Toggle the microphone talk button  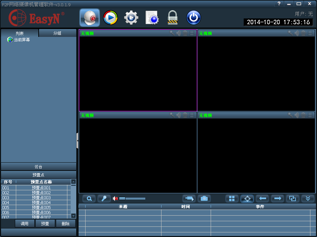pyautogui.click(x=104, y=198)
